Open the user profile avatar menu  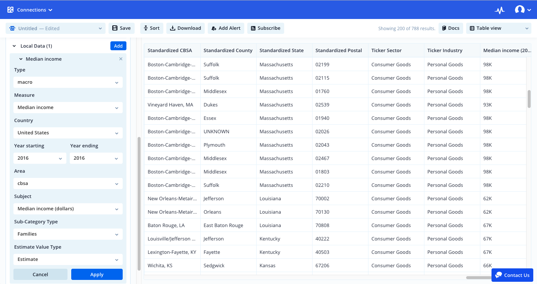click(x=523, y=10)
